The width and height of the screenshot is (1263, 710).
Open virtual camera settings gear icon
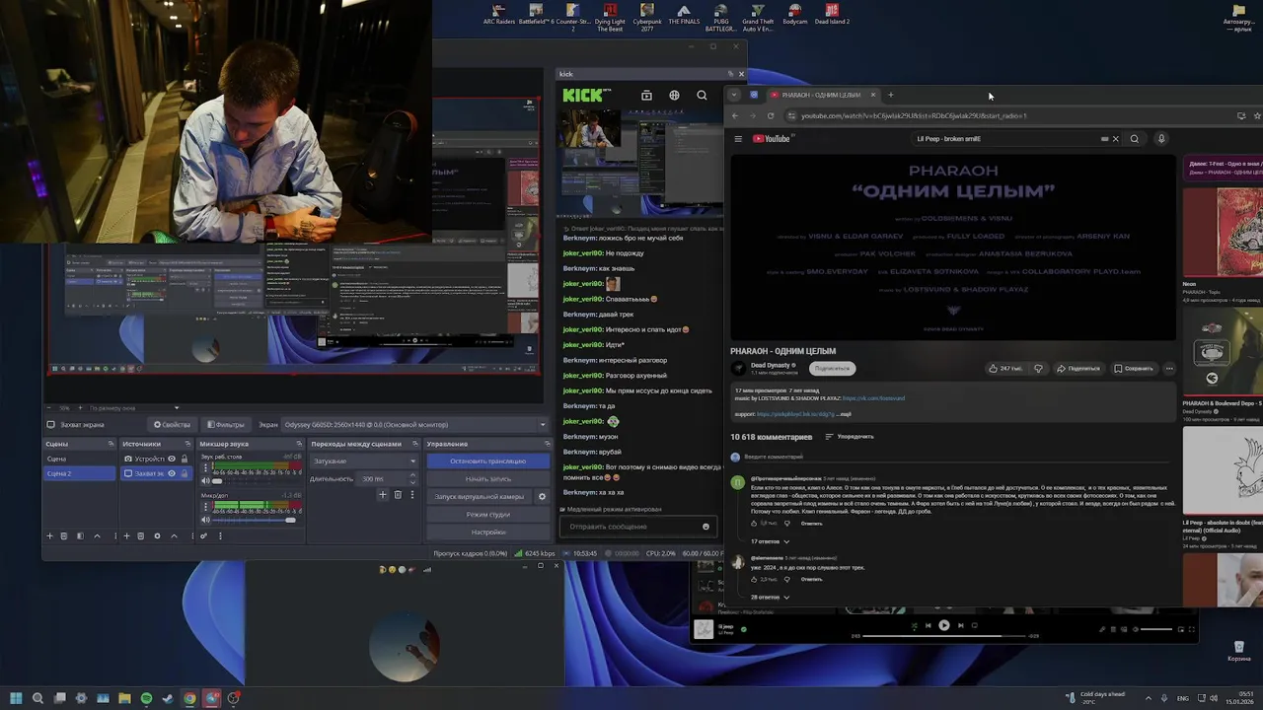coord(542,496)
